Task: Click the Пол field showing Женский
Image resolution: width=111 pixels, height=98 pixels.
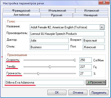Action: pos(94,47)
